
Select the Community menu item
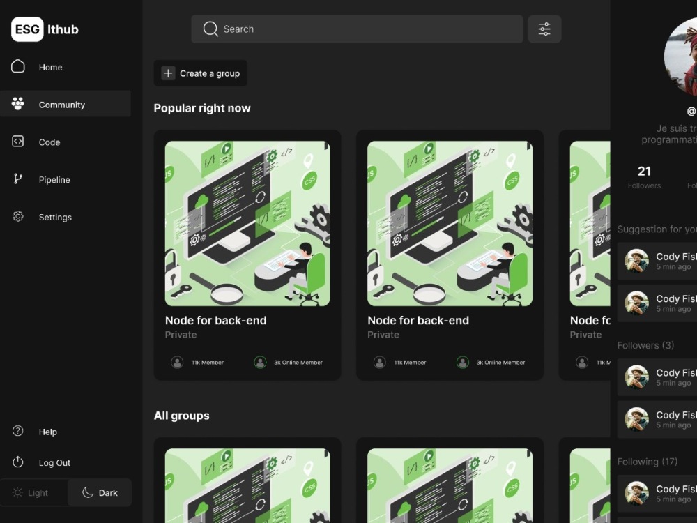pos(66,104)
